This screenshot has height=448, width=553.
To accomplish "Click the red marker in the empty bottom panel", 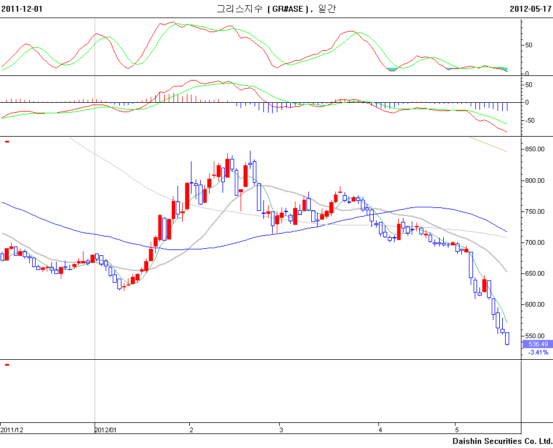I will [x=7, y=364].
